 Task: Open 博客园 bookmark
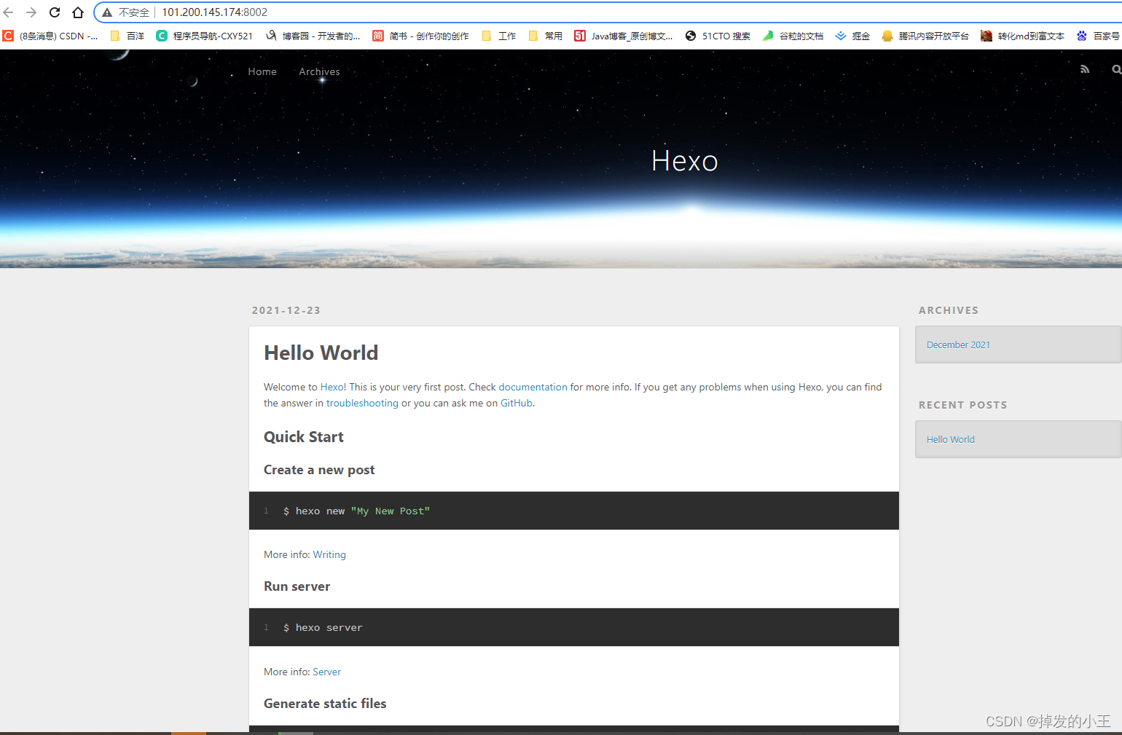[x=313, y=36]
